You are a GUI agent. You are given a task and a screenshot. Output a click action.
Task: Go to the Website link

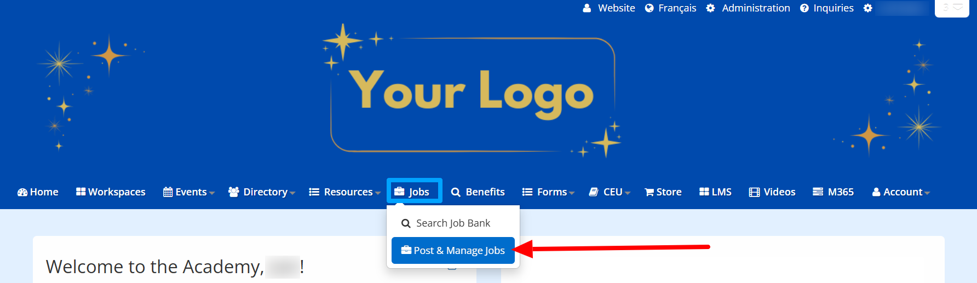pyautogui.click(x=609, y=8)
